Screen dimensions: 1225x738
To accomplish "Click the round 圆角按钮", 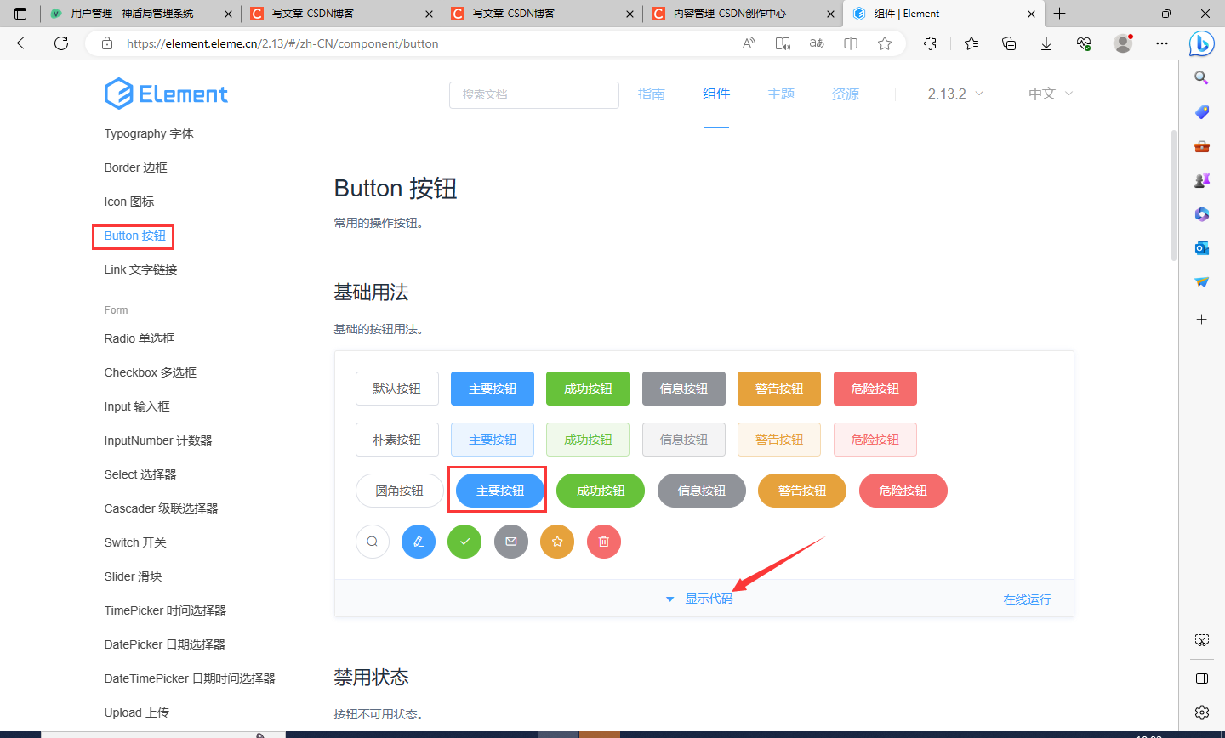I will coord(400,491).
